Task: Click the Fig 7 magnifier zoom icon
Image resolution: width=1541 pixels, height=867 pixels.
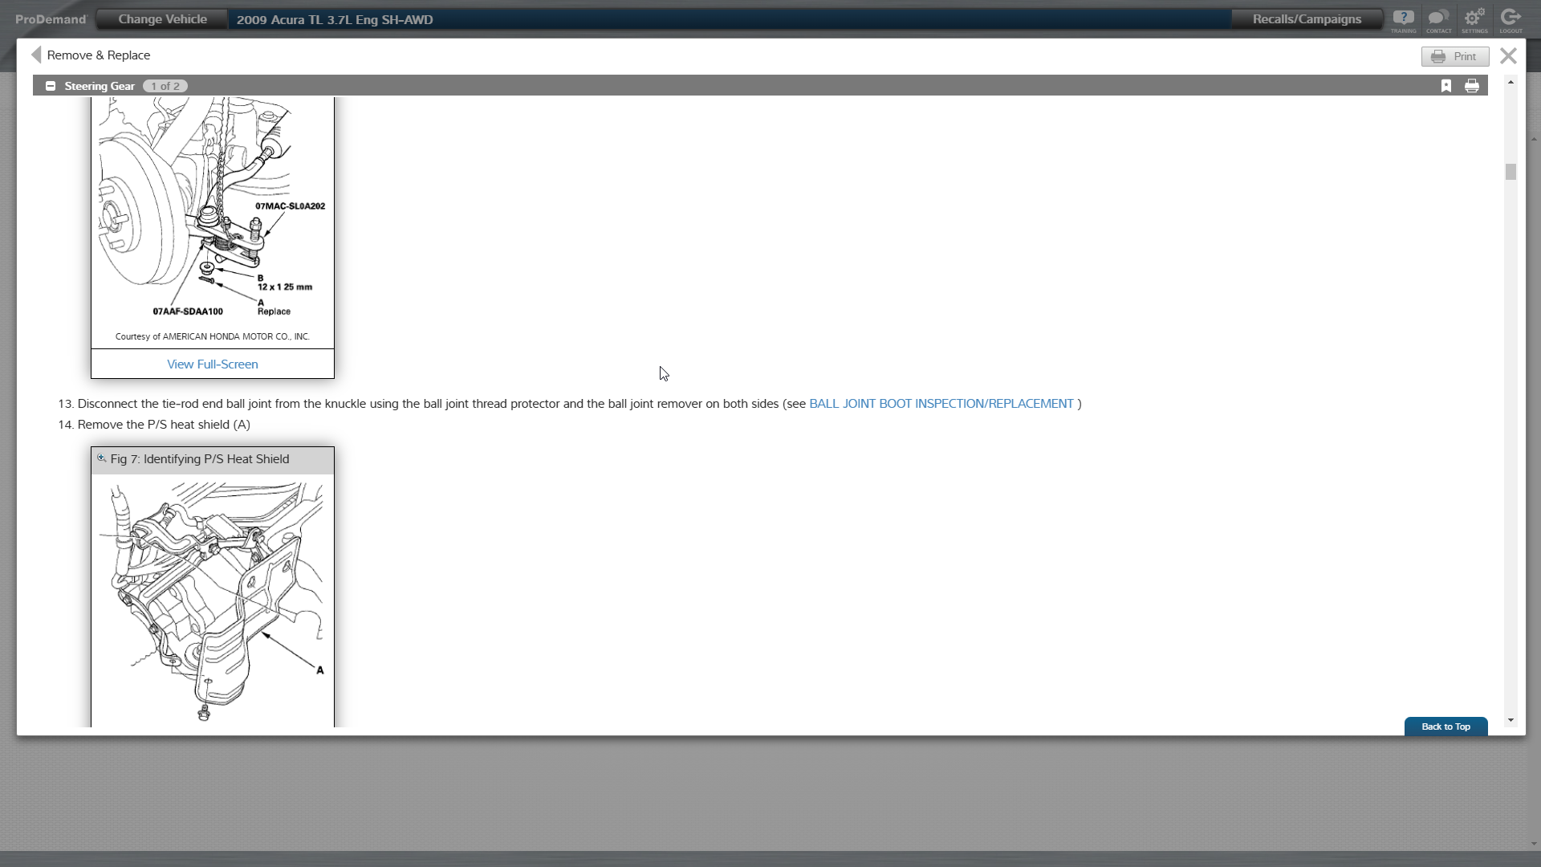Action: tap(102, 458)
